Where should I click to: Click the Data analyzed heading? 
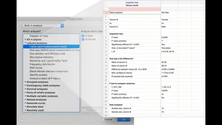pos(116,105)
